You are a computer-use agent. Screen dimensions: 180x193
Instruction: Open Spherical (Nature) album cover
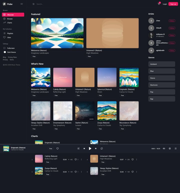tap(107, 77)
